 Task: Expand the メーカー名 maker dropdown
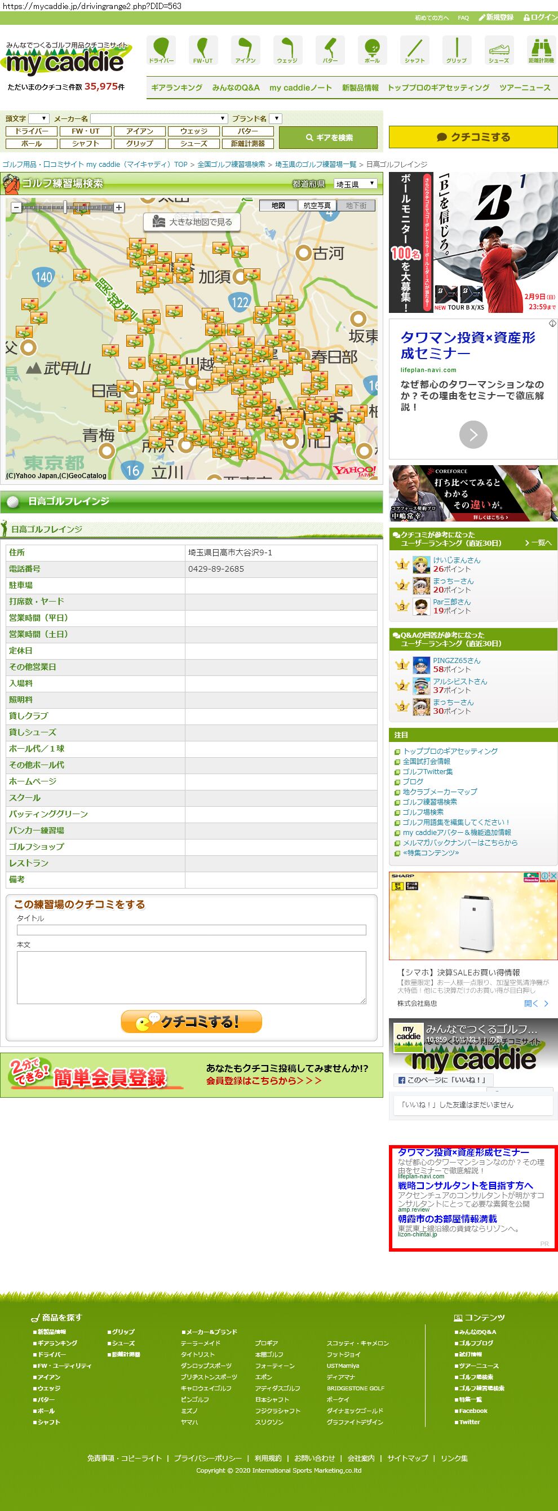point(159,118)
